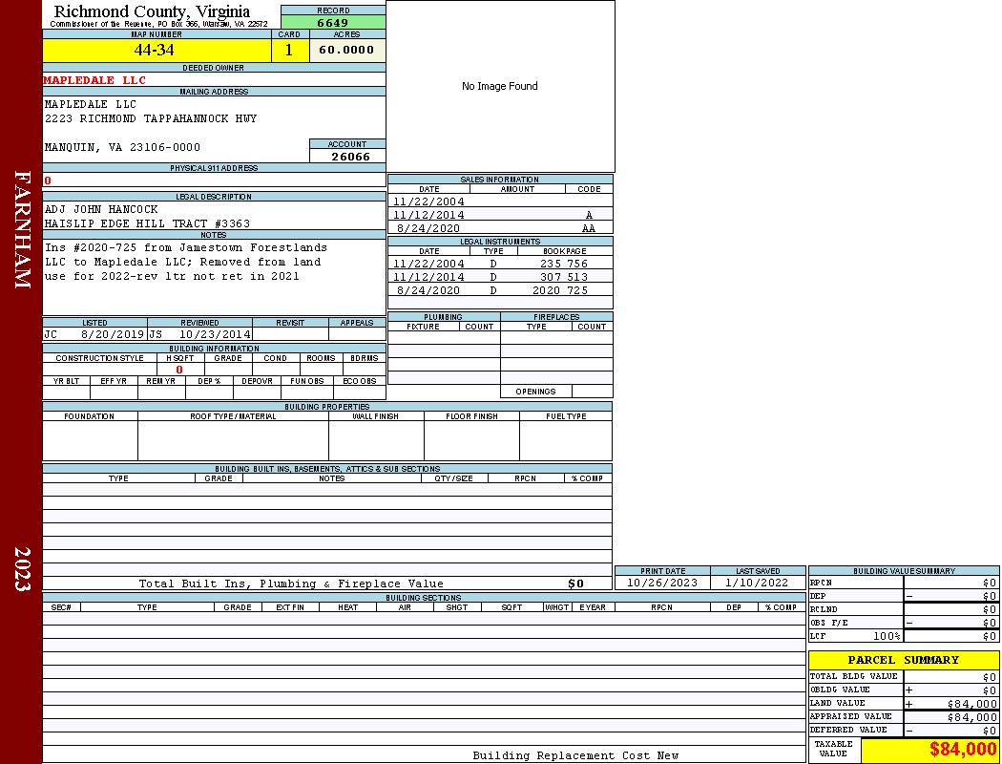This screenshot has height=764, width=1002.
Task: Click the reviewed date 10/23/2014
Action: [x=214, y=335]
